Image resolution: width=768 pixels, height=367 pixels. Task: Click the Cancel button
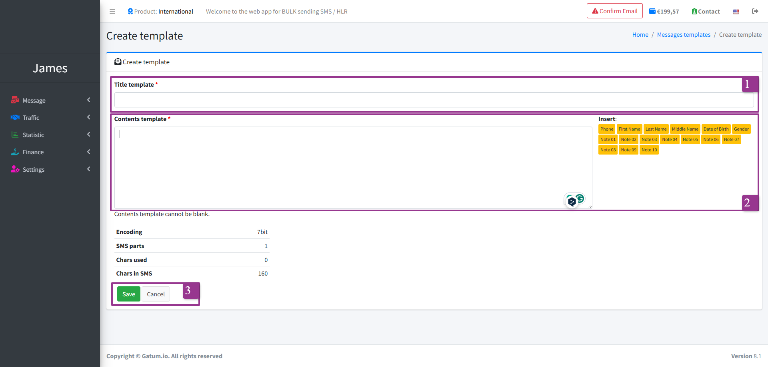pyautogui.click(x=156, y=294)
